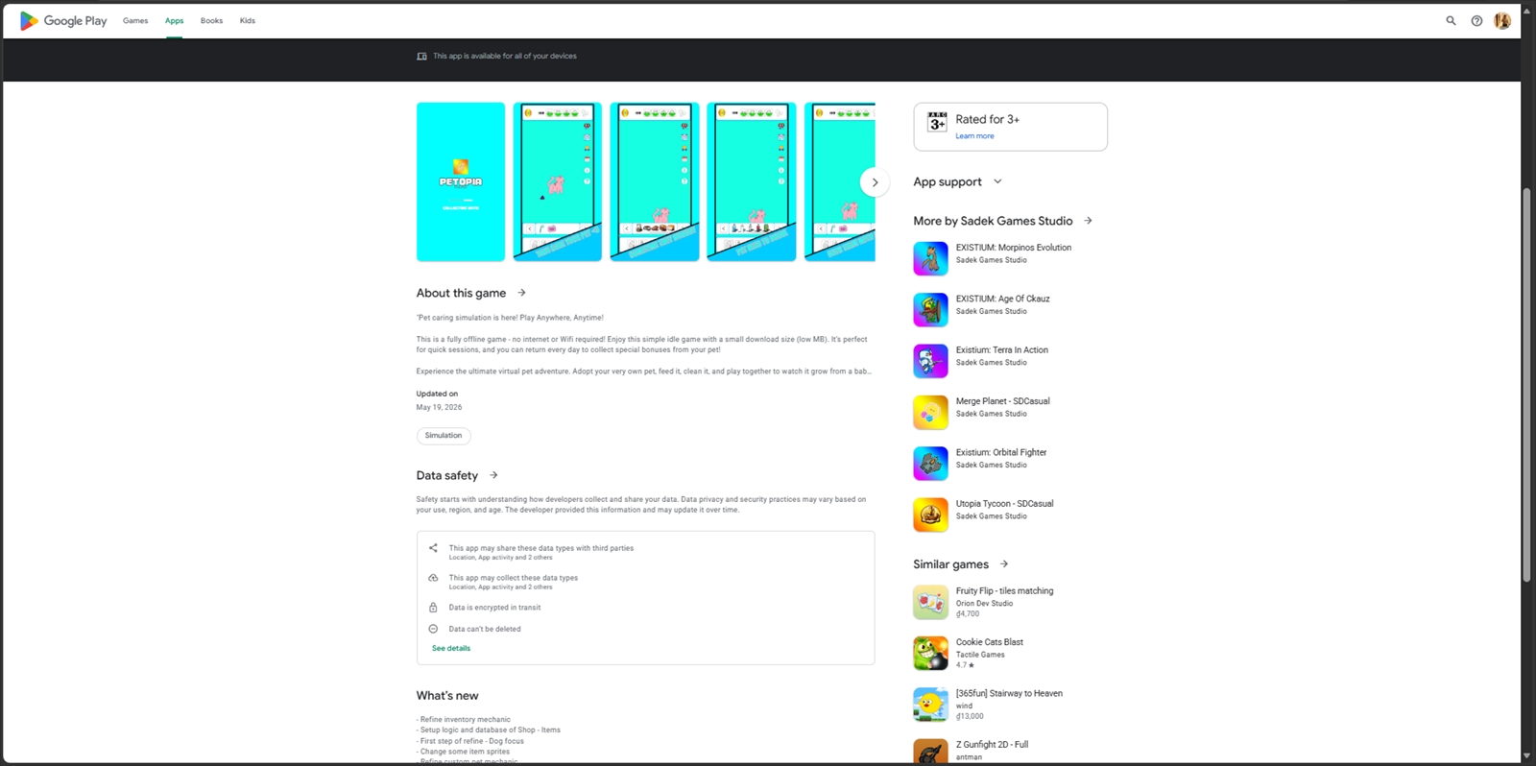Click 'Orion Dev Studio' developer name
Screen dimensions: 1536x766
(984, 604)
